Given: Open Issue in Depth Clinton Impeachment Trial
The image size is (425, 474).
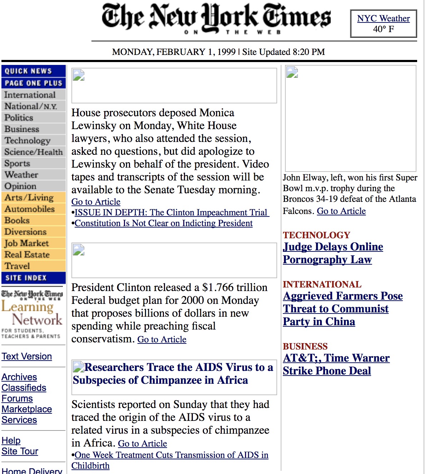Looking at the screenshot, I should 171,213.
